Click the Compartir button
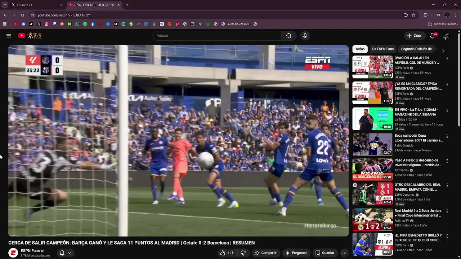 265,253
